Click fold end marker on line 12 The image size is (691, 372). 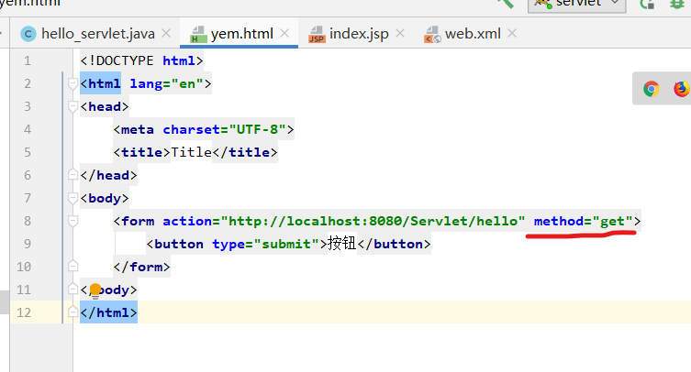[x=73, y=312]
